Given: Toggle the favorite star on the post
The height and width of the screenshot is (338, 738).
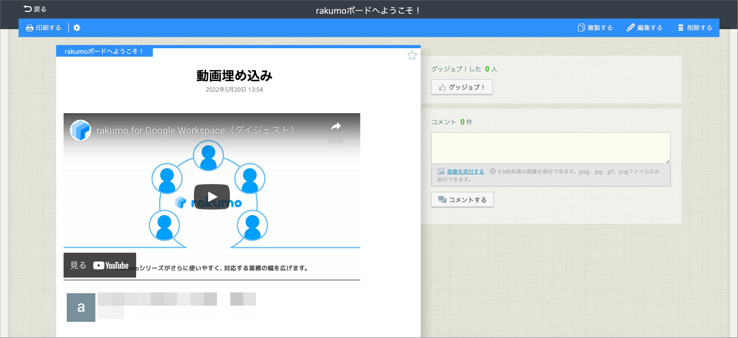Looking at the screenshot, I should click(412, 55).
